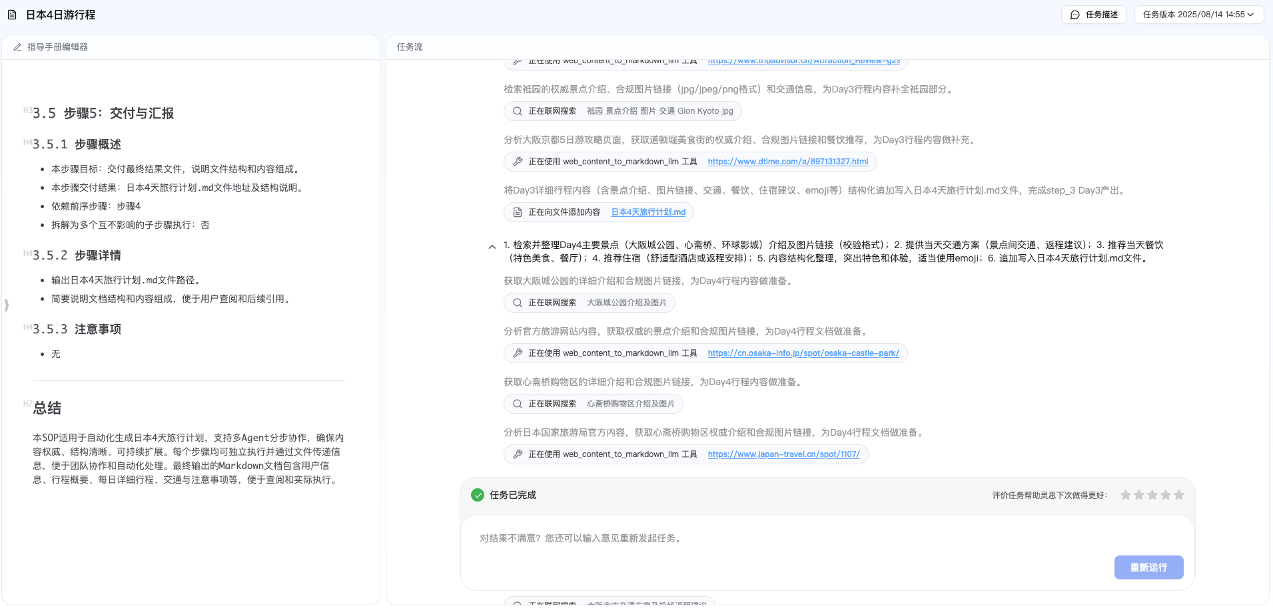Click heading 3.5.1 步骤概述
Image resolution: width=1273 pixels, height=610 pixels.
(77, 144)
